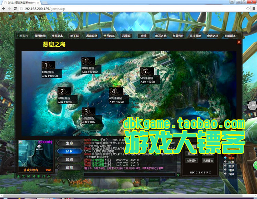Click the chat message input field
The height and width of the screenshot is (199, 257).
click(129, 175)
